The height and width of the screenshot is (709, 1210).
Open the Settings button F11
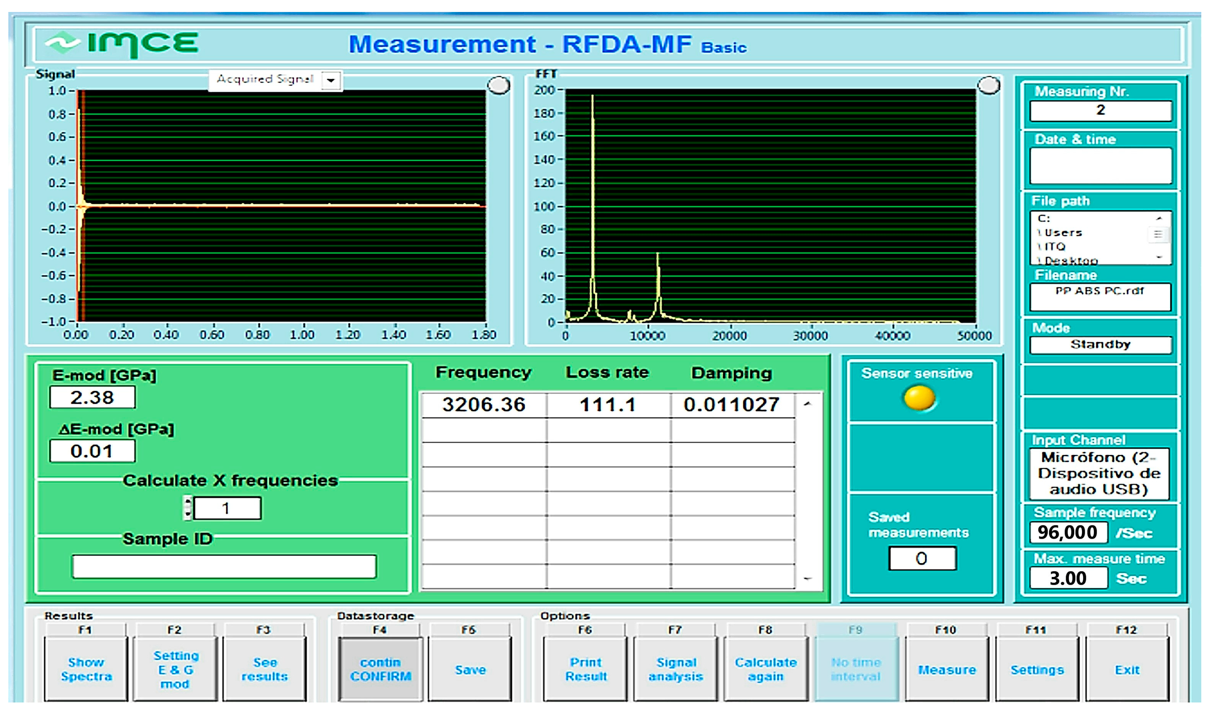tap(1037, 669)
